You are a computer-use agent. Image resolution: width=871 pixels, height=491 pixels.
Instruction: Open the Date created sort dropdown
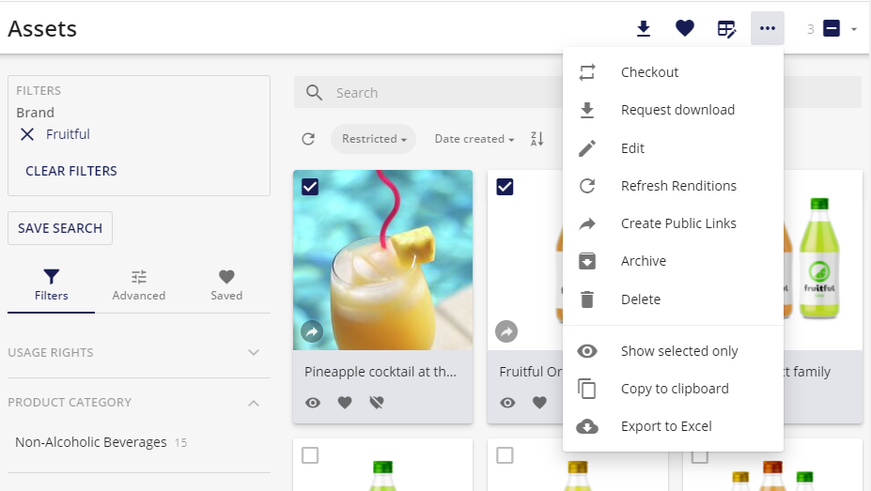tap(474, 139)
